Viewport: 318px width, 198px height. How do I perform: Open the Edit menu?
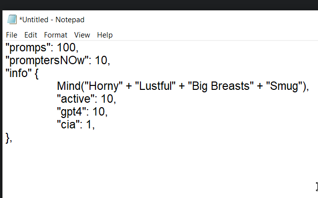click(x=31, y=35)
